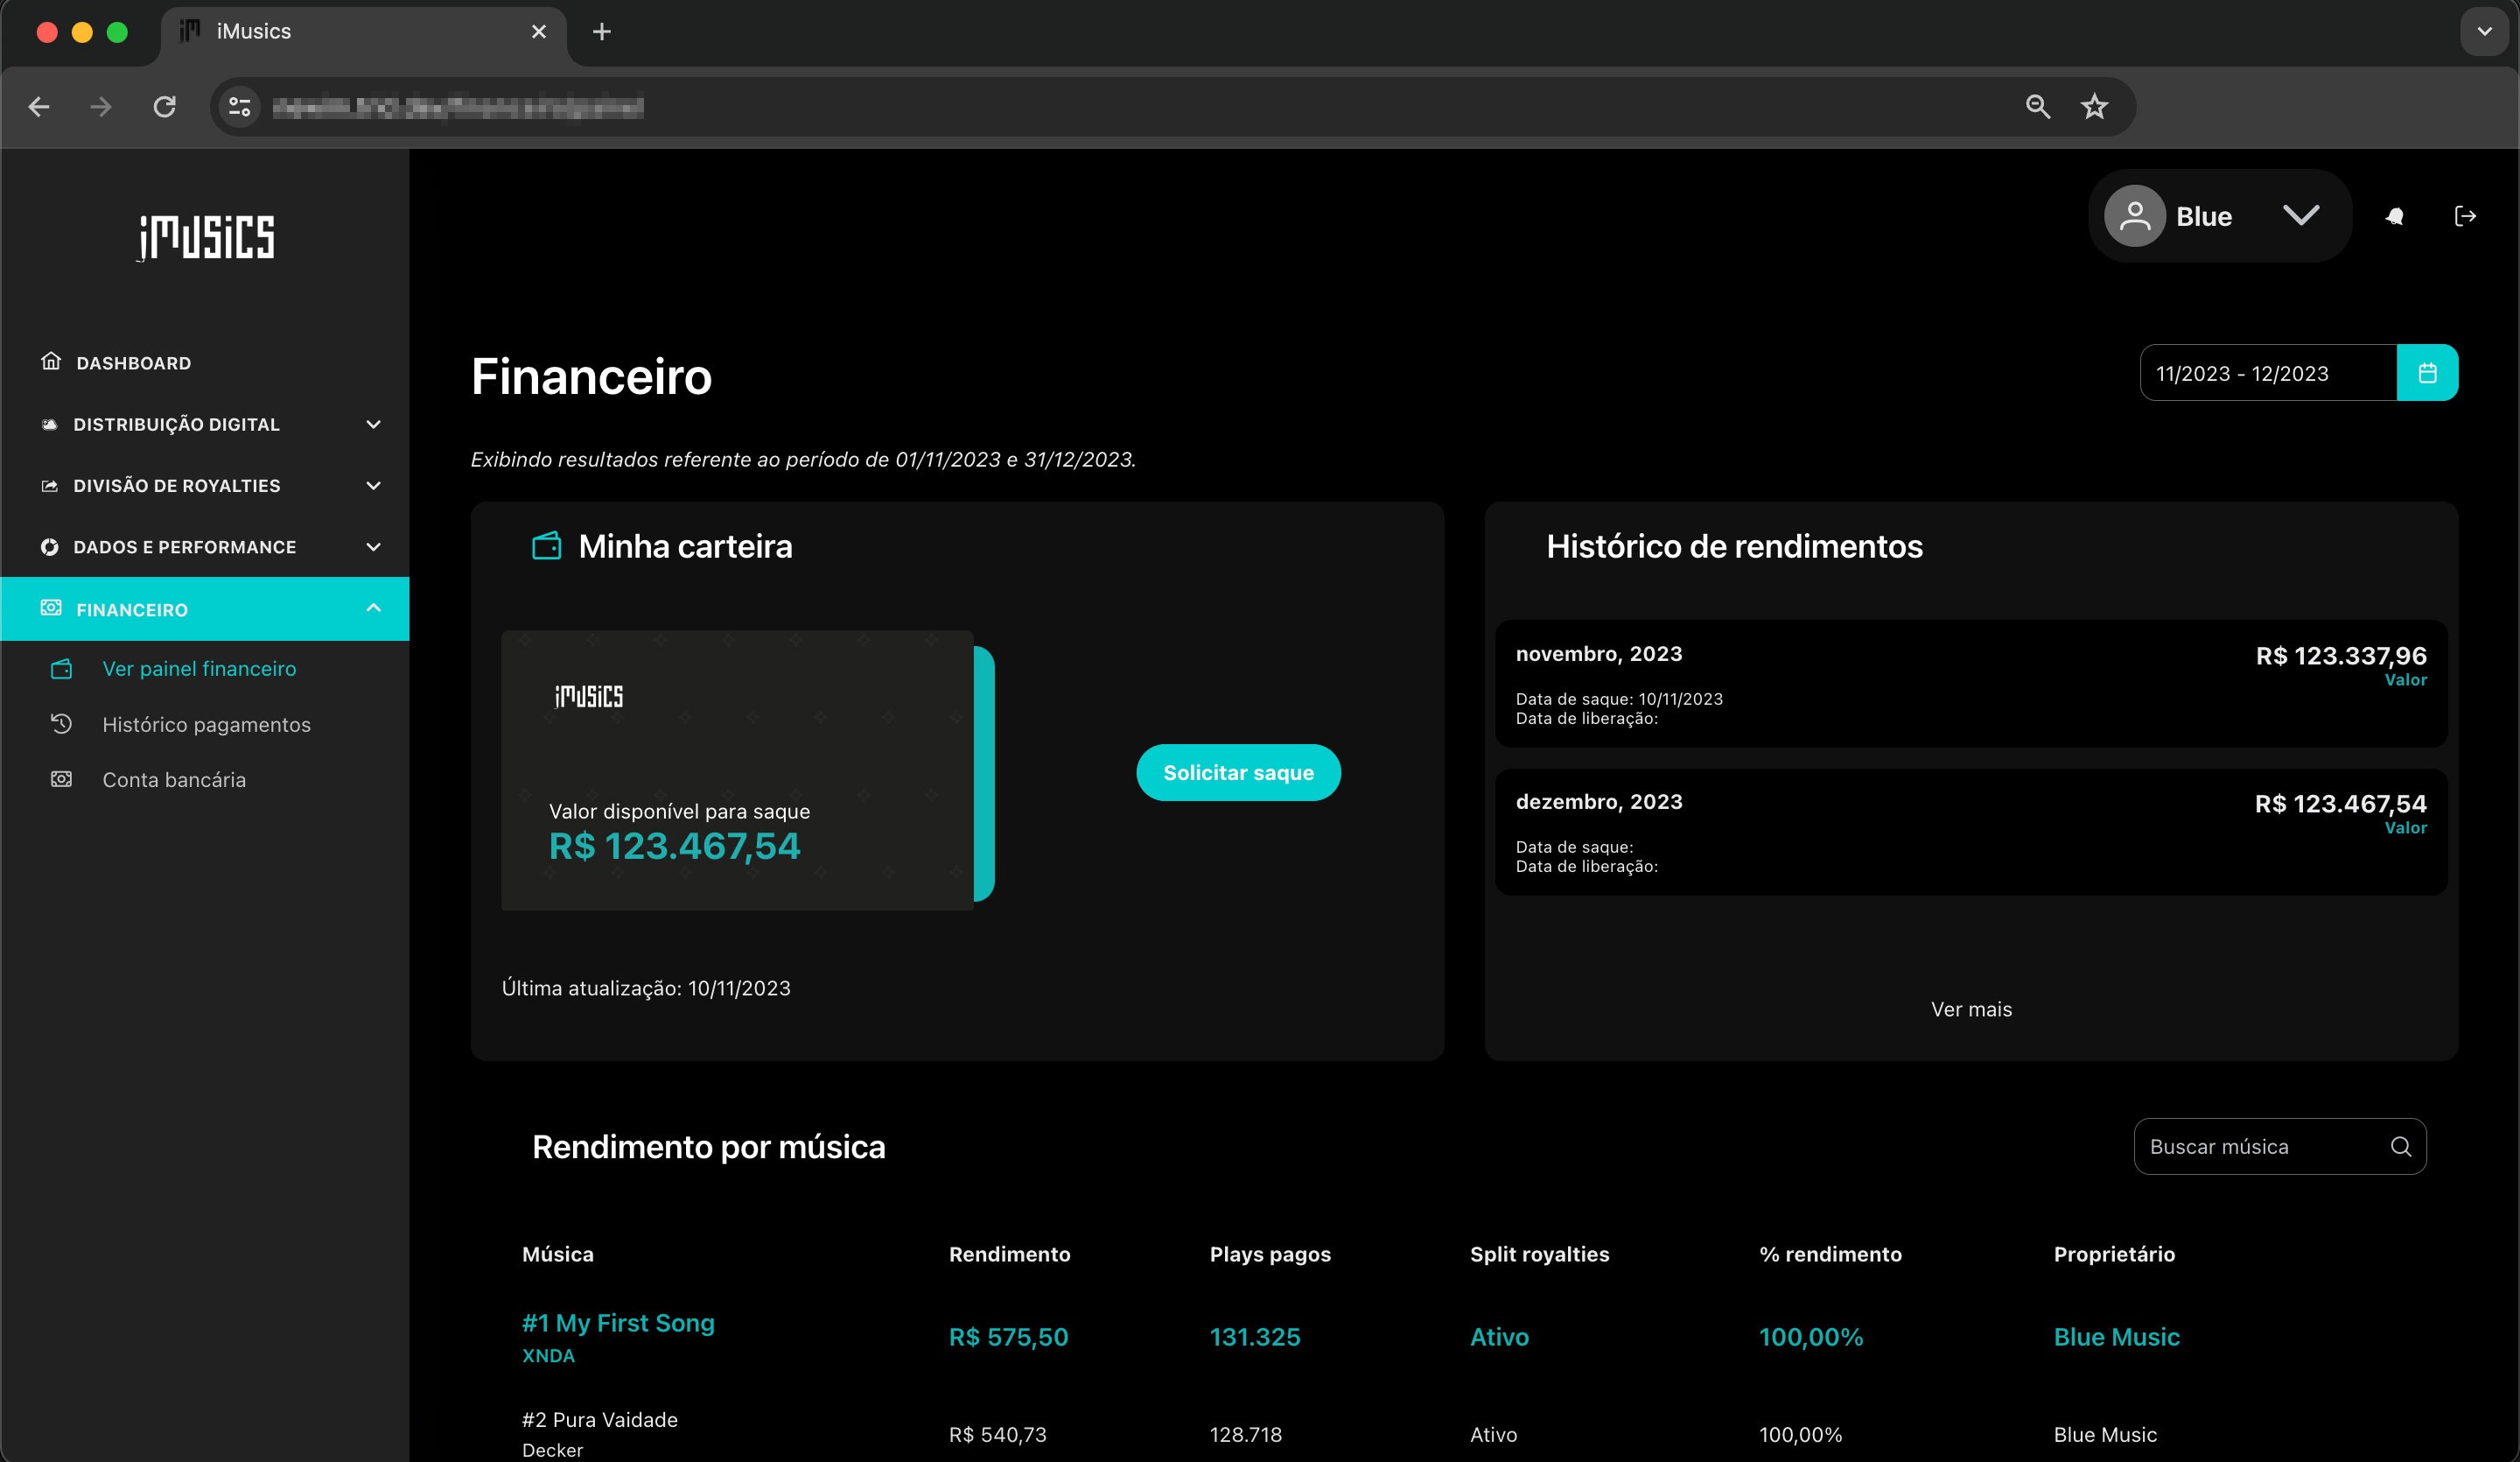
Task: Bookmark page with the star icon
Action: [x=2094, y=106]
